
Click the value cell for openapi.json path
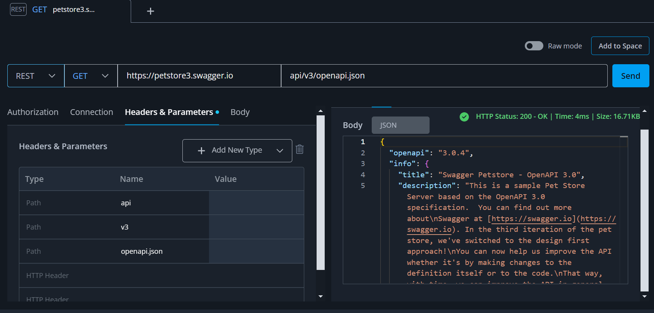pos(256,251)
